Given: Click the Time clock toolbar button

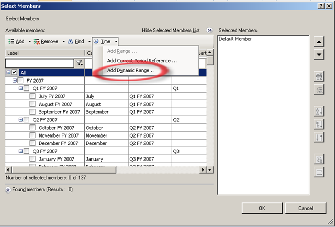Looking at the screenshot, I should coord(103,41).
